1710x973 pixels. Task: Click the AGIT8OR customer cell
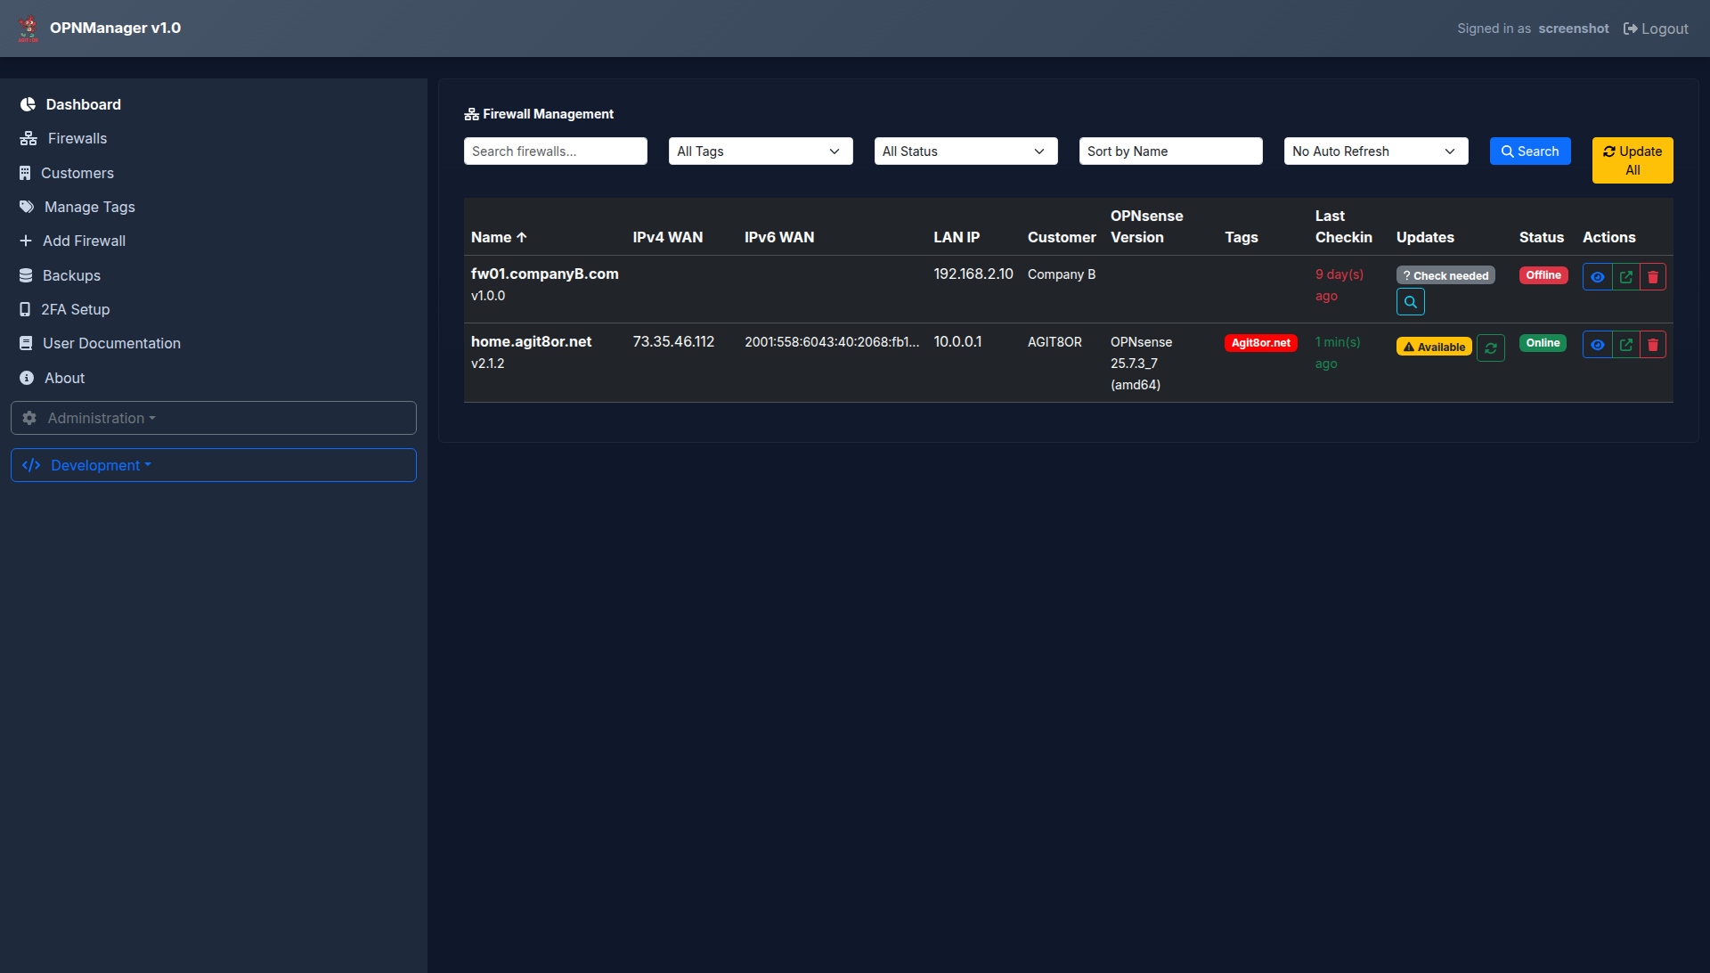[1054, 342]
